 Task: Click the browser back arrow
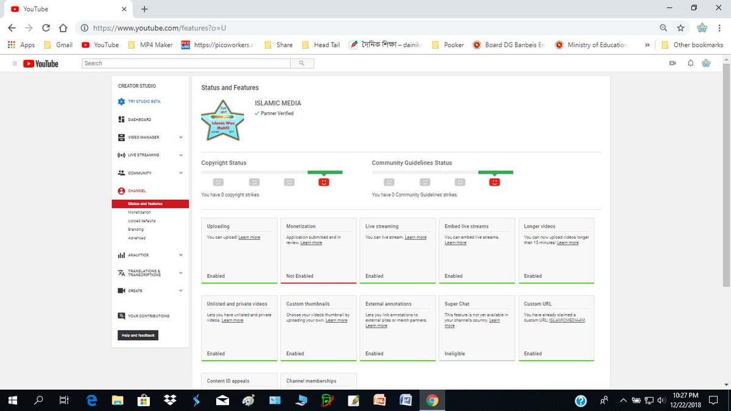12,28
